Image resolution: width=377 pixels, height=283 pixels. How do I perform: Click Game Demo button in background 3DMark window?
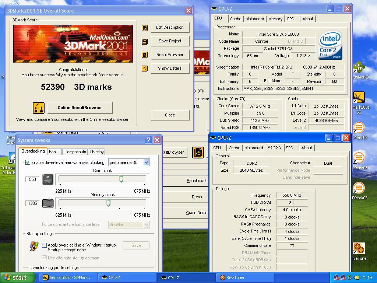[x=185, y=213]
